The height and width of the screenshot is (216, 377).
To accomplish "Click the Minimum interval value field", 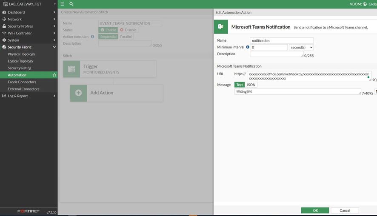I will click(269, 47).
